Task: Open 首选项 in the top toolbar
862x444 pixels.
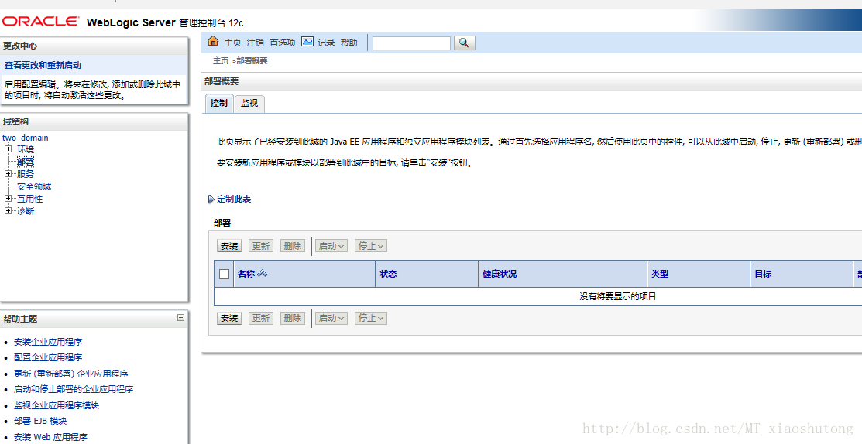Action: coord(283,43)
